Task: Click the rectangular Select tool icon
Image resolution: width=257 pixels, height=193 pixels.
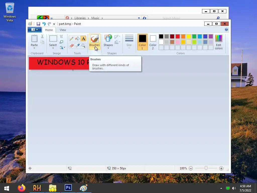Action: [53, 38]
